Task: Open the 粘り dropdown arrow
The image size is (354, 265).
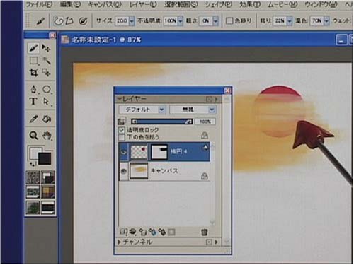Action: point(290,21)
